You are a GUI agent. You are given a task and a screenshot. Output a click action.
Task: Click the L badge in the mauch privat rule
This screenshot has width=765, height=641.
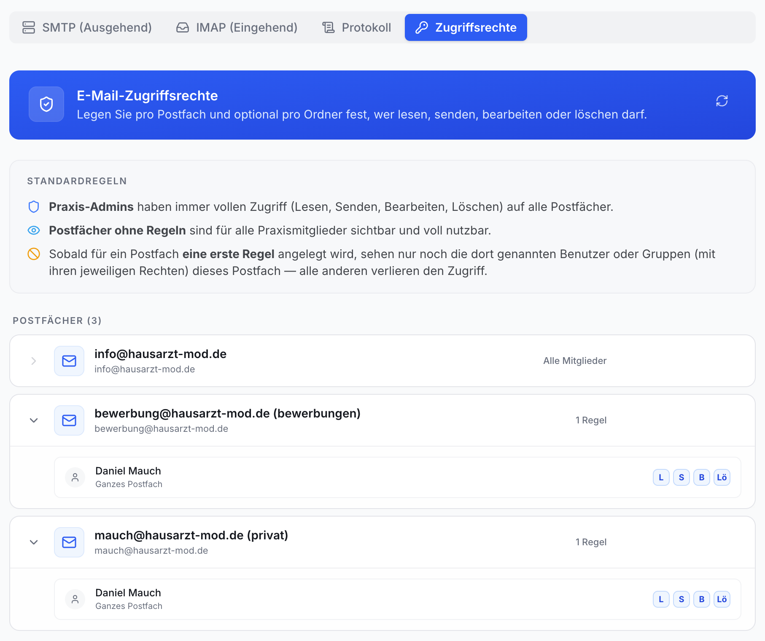point(661,599)
